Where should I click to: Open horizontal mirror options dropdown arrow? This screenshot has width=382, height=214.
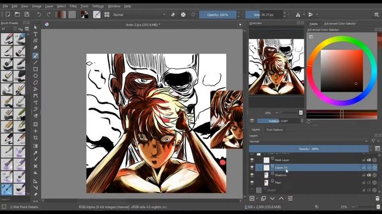pyautogui.click(x=304, y=14)
